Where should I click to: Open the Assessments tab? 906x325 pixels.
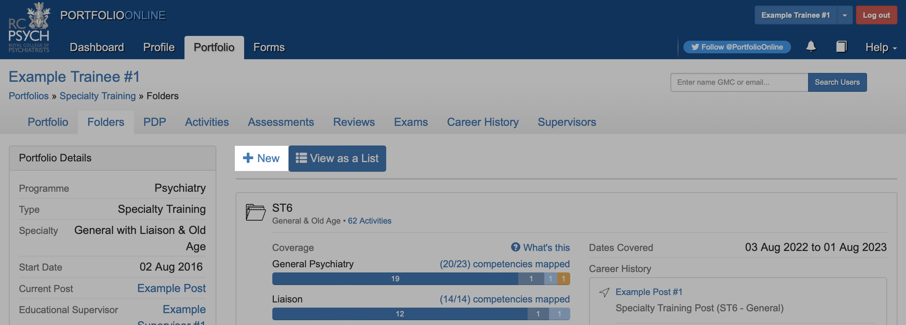[x=281, y=122]
